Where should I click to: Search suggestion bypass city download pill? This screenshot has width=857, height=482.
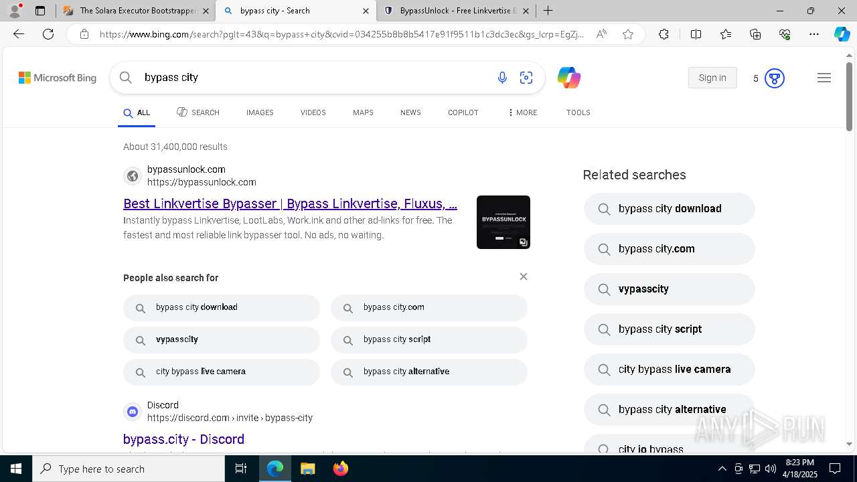(x=222, y=307)
